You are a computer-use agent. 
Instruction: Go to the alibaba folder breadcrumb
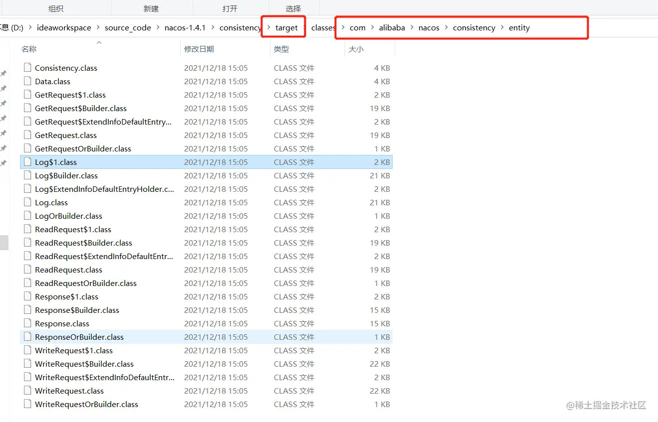[x=392, y=28]
